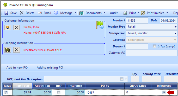Expand the Print dropdown arrow
Viewport: 178px width, 96px height.
point(138,13)
